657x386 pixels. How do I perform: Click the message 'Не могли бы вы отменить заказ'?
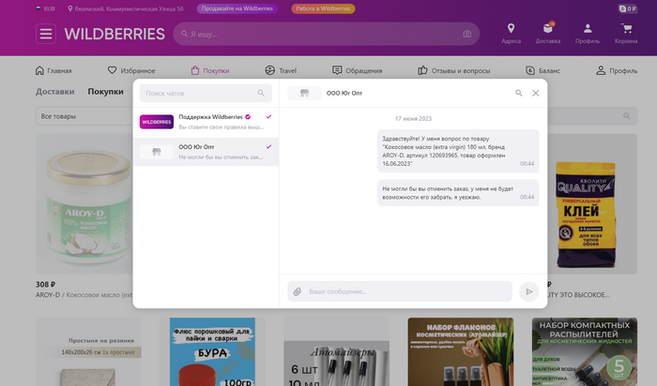[x=458, y=193]
